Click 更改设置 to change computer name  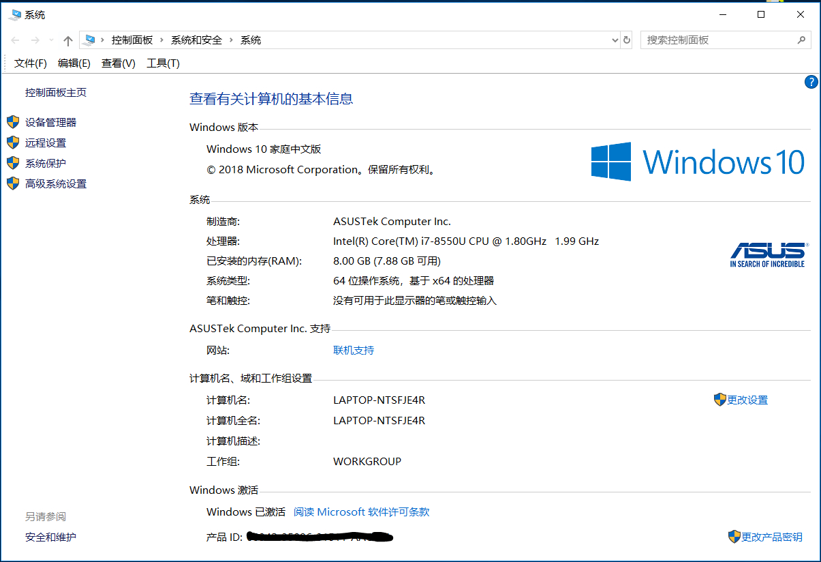click(747, 400)
